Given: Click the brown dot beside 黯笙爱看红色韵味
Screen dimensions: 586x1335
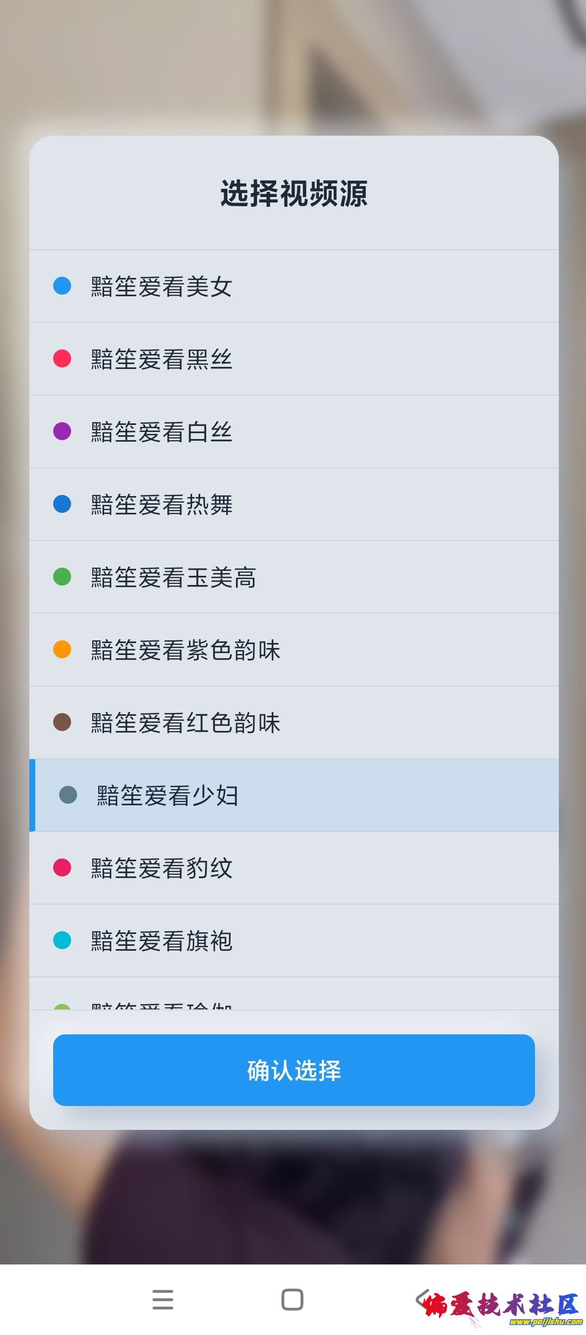Looking at the screenshot, I should [62, 722].
